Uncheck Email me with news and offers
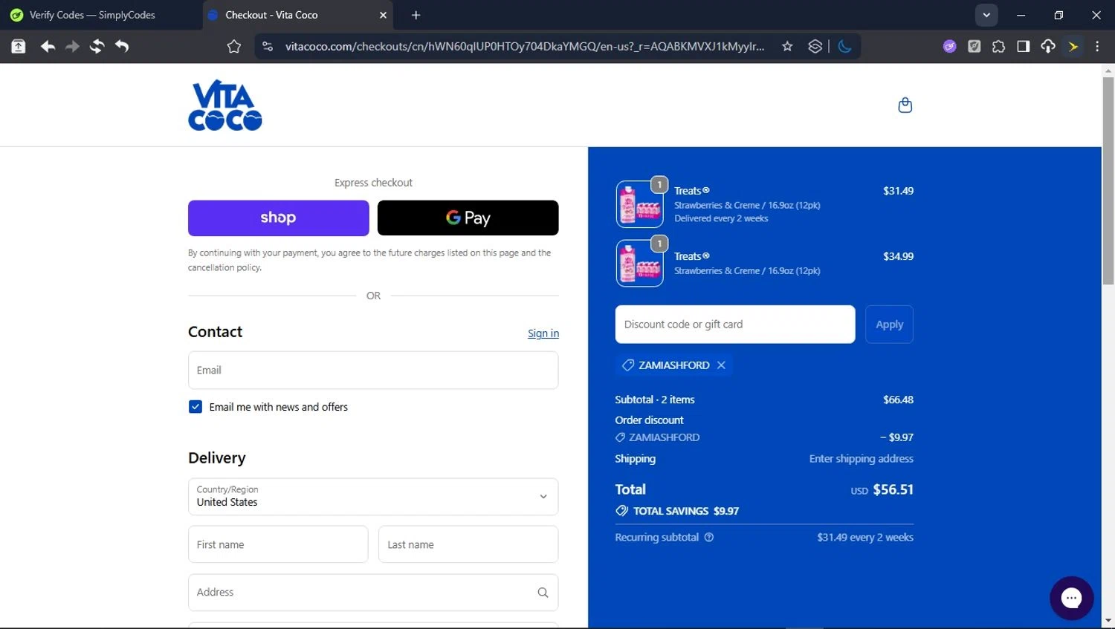The image size is (1115, 629). tap(195, 407)
